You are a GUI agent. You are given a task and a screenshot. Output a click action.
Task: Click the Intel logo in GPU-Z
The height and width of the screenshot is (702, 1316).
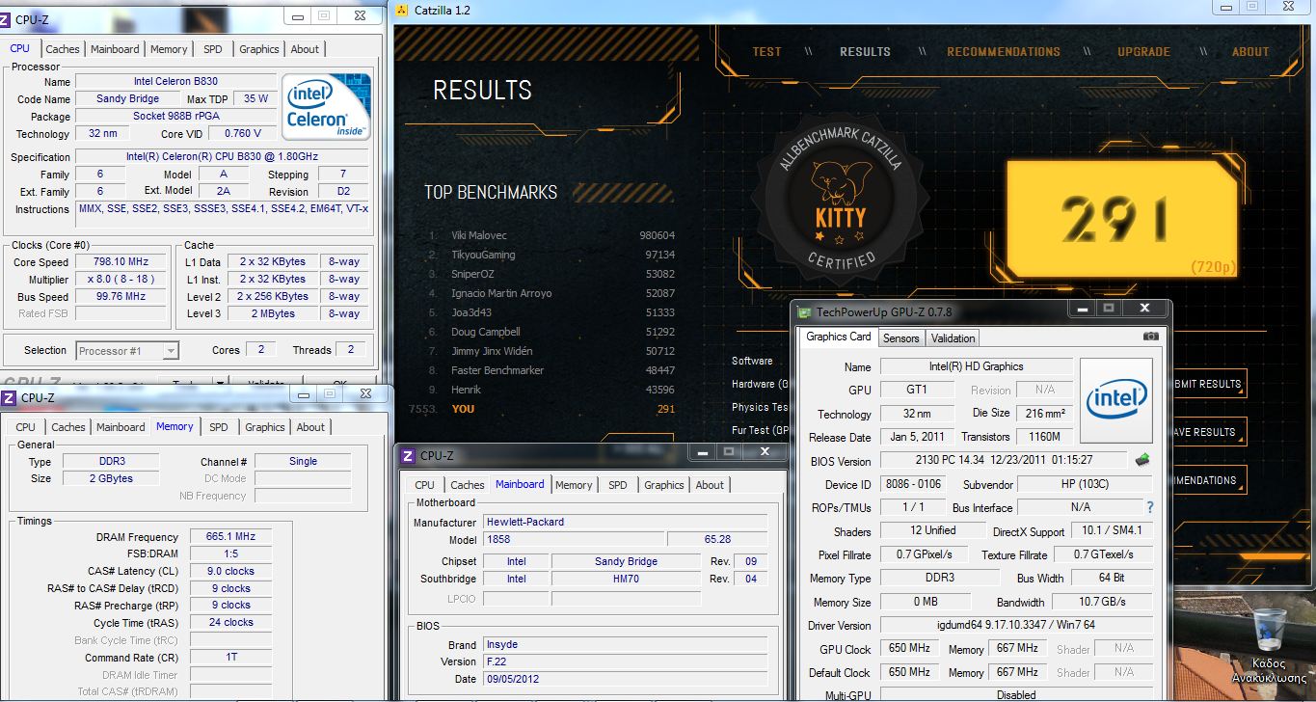(1116, 400)
